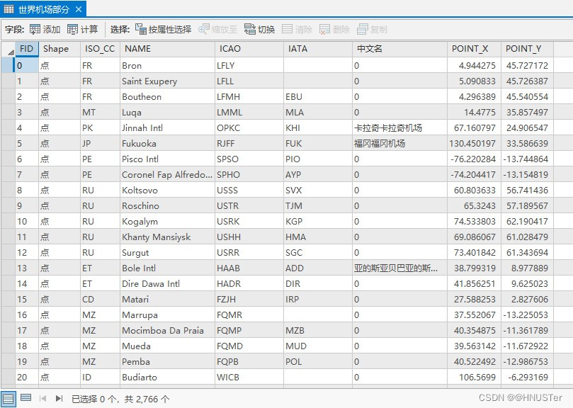The height and width of the screenshot is (408, 573).
Task: Click NAME cell 'Boutheon'
Action: click(167, 96)
